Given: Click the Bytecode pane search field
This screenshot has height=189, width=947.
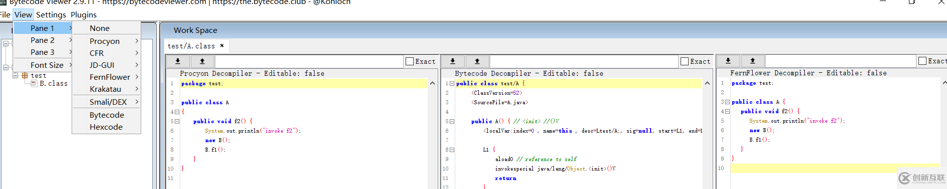Looking at the screenshot, I should tap(584, 61).
